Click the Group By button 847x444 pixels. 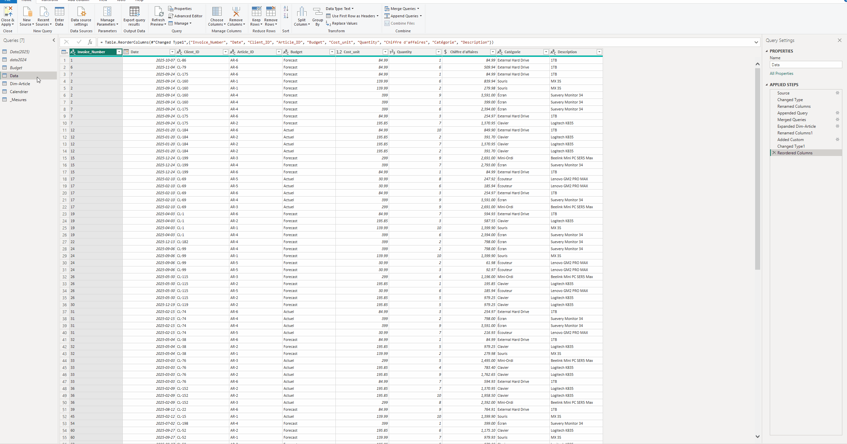[318, 16]
